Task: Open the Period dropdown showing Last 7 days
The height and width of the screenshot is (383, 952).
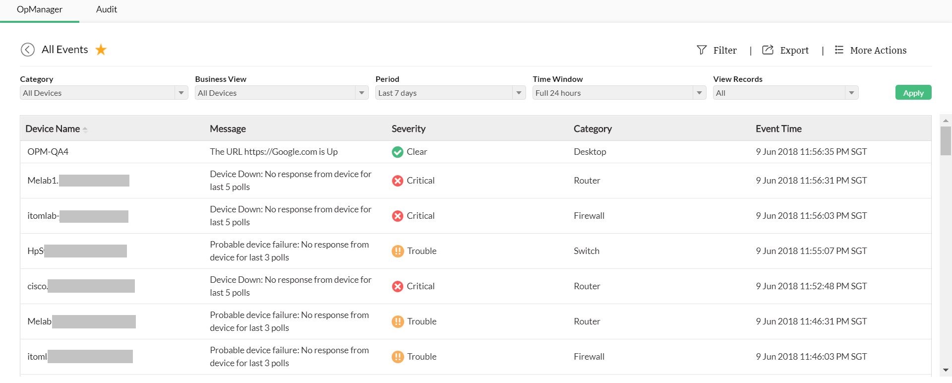Action: point(519,93)
